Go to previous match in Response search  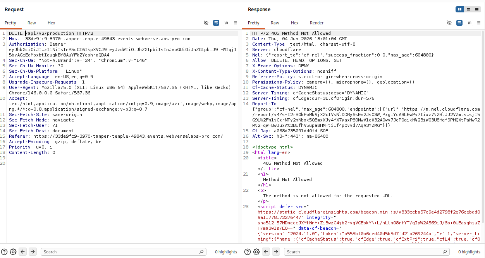[x=266, y=252]
